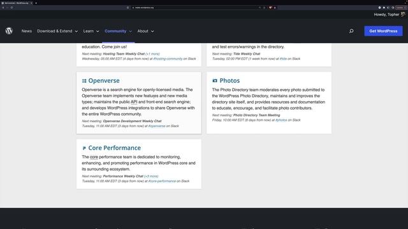Click the Photos camera icon
The image size is (408, 229).
click(x=215, y=81)
